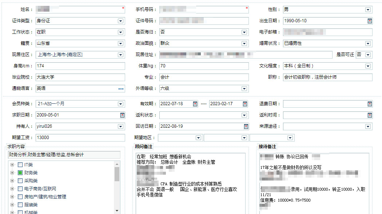Click the 手机号码 input field
The image size is (382, 214).
coord(204,9)
